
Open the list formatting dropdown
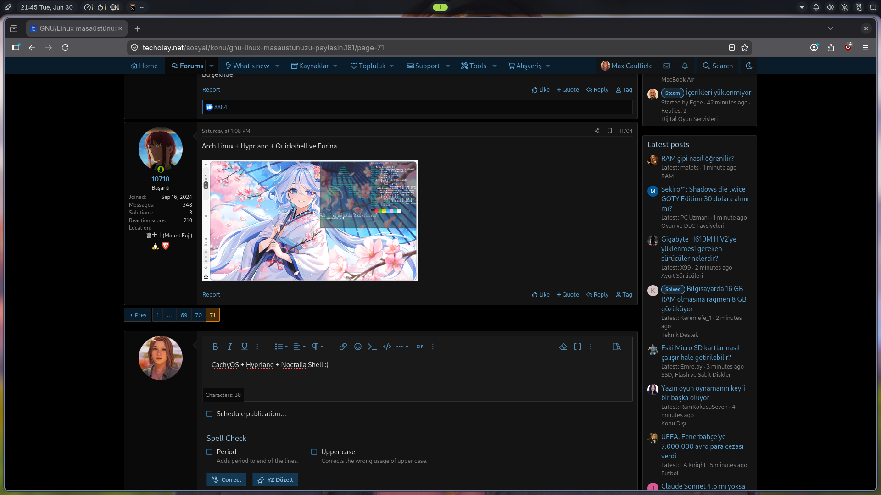281,346
